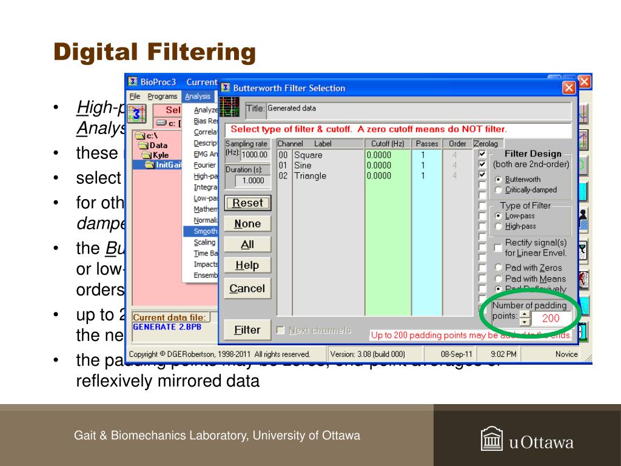Screen dimensions: 621x466
Task: Choose Smooth from Analysis menu
Action: pyautogui.click(x=201, y=231)
